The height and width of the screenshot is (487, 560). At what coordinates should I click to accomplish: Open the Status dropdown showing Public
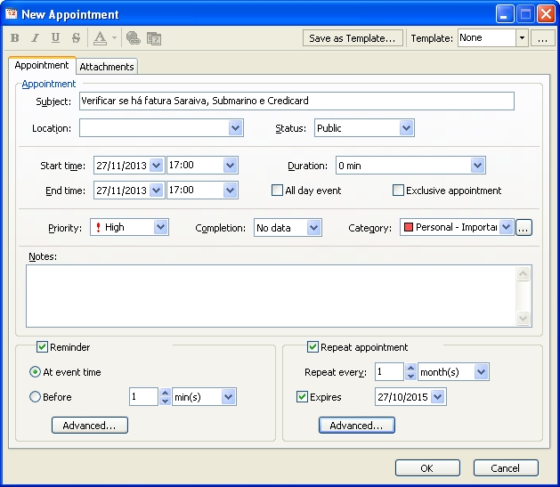point(406,128)
